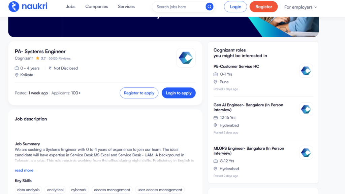This screenshot has height=194, width=345.
Task: Click briefcase icon beside 8-12 Yrs
Action: [x=215, y=161]
